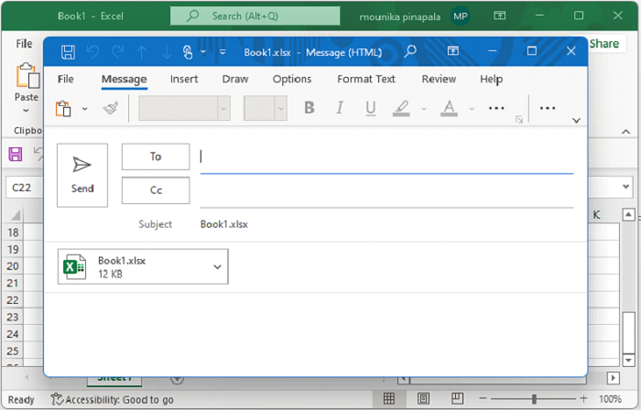This screenshot has width=641, height=410.
Task: Click the Undo arrow in message title bar
Action: coord(92,52)
